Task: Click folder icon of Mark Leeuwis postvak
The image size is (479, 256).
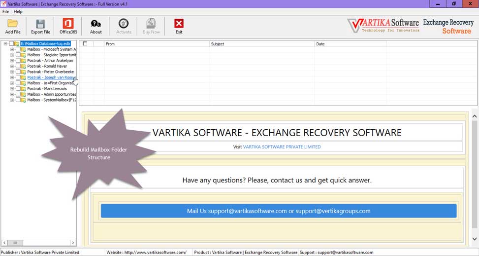Action: pyautogui.click(x=23, y=89)
